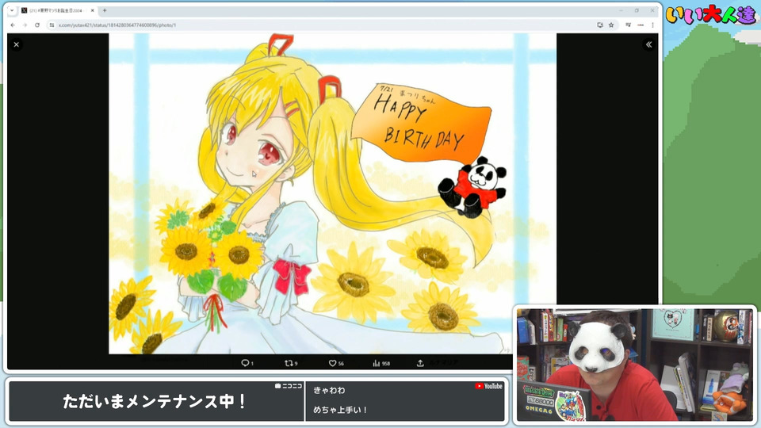This screenshot has width=761, height=428.
Task: Click the comment 'きゃわわ'
Action: pos(329,390)
